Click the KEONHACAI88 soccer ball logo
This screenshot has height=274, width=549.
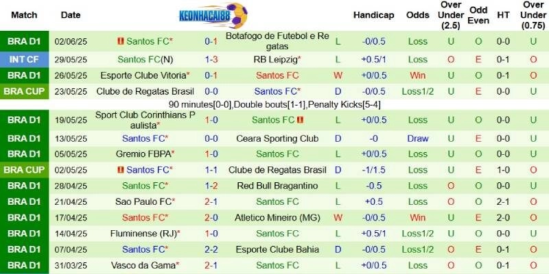[213, 15]
